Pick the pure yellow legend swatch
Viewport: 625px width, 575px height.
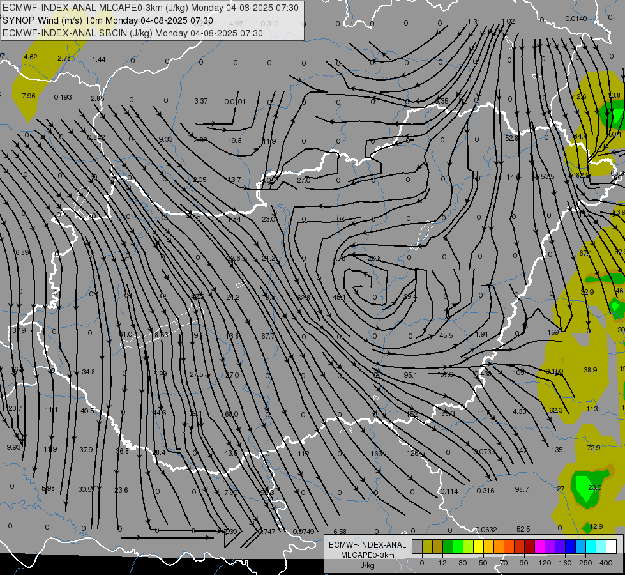478,546
